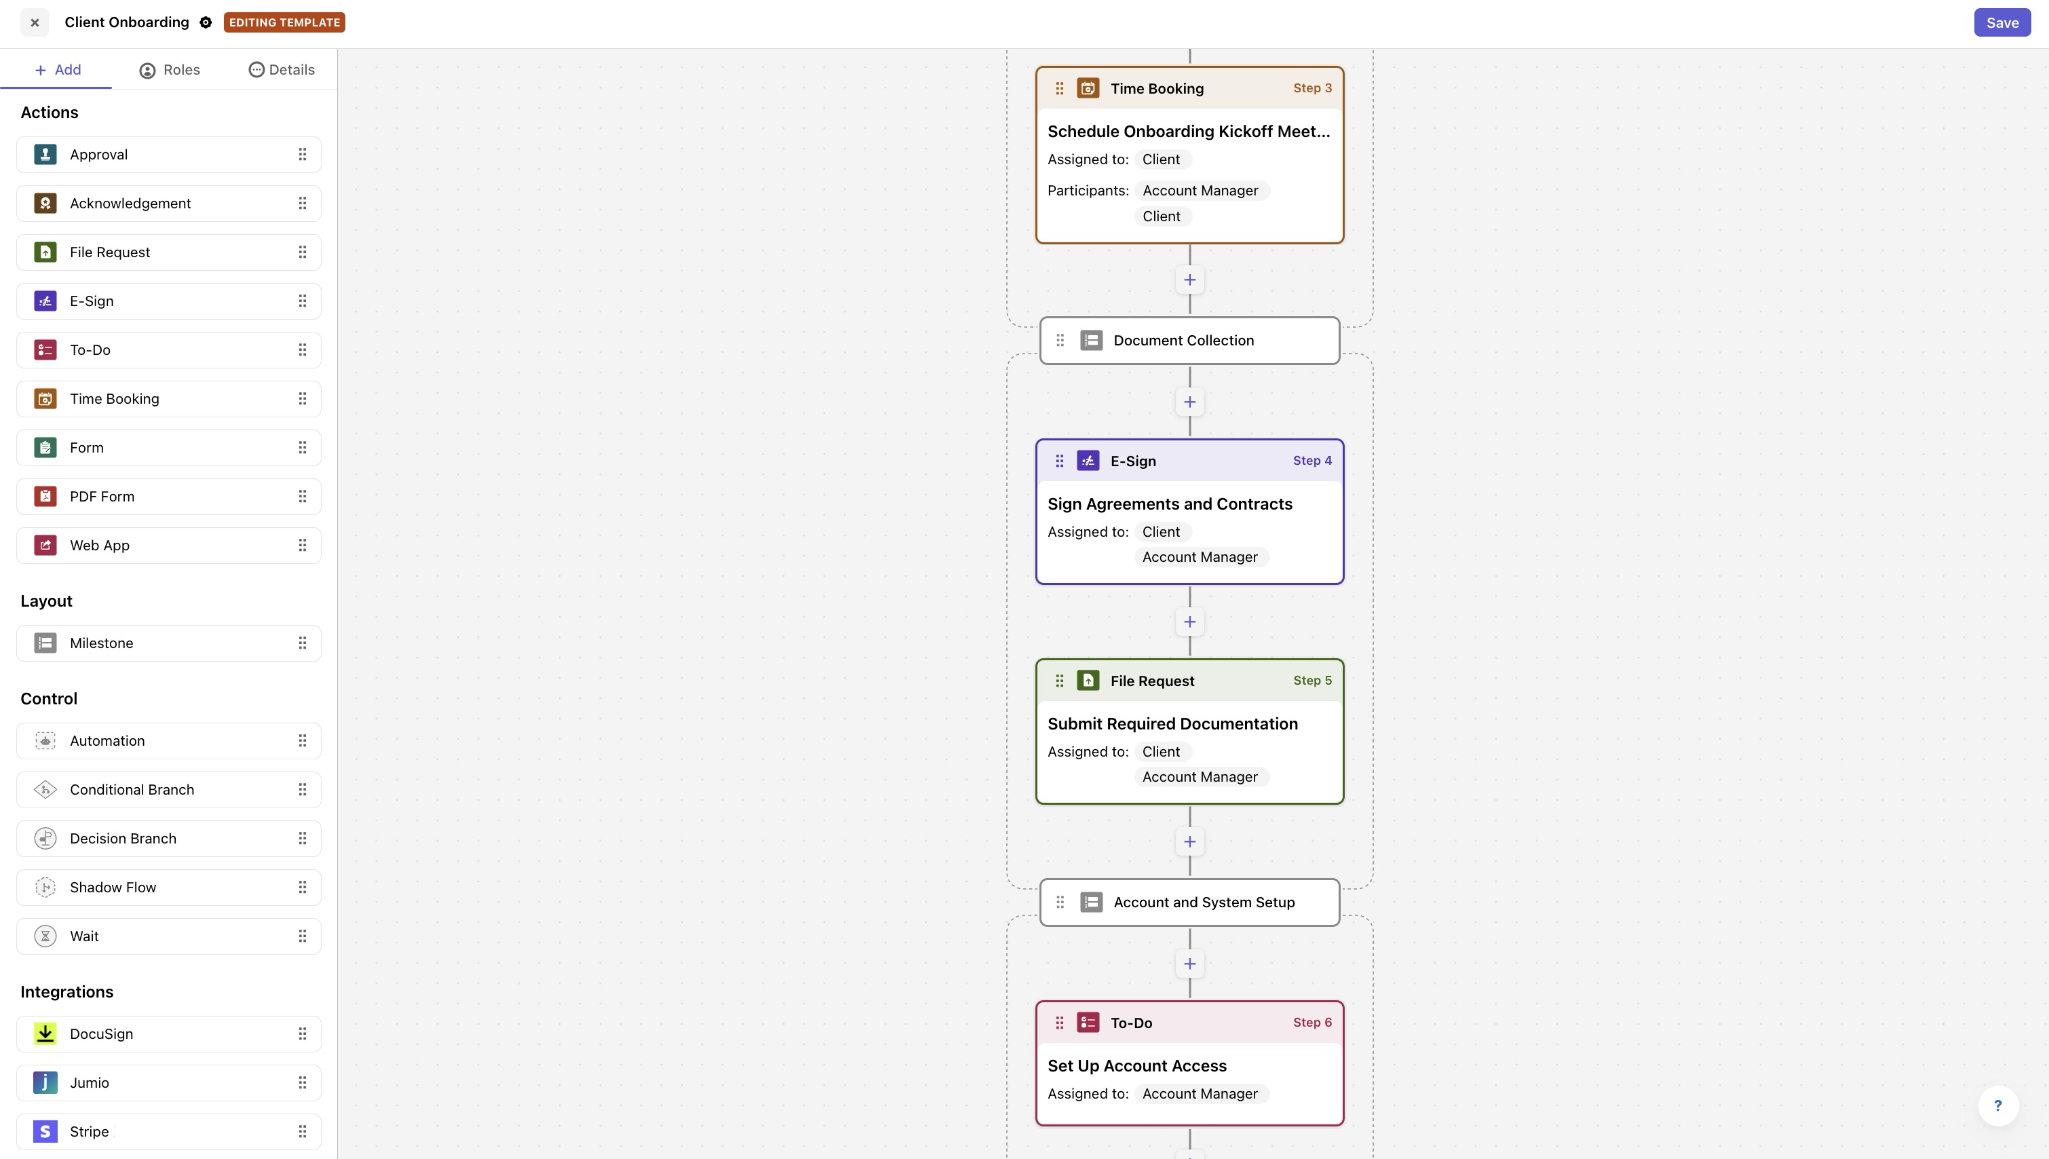Select the Time Booking action icon
Screen dimensions: 2049x1159
click(45, 398)
